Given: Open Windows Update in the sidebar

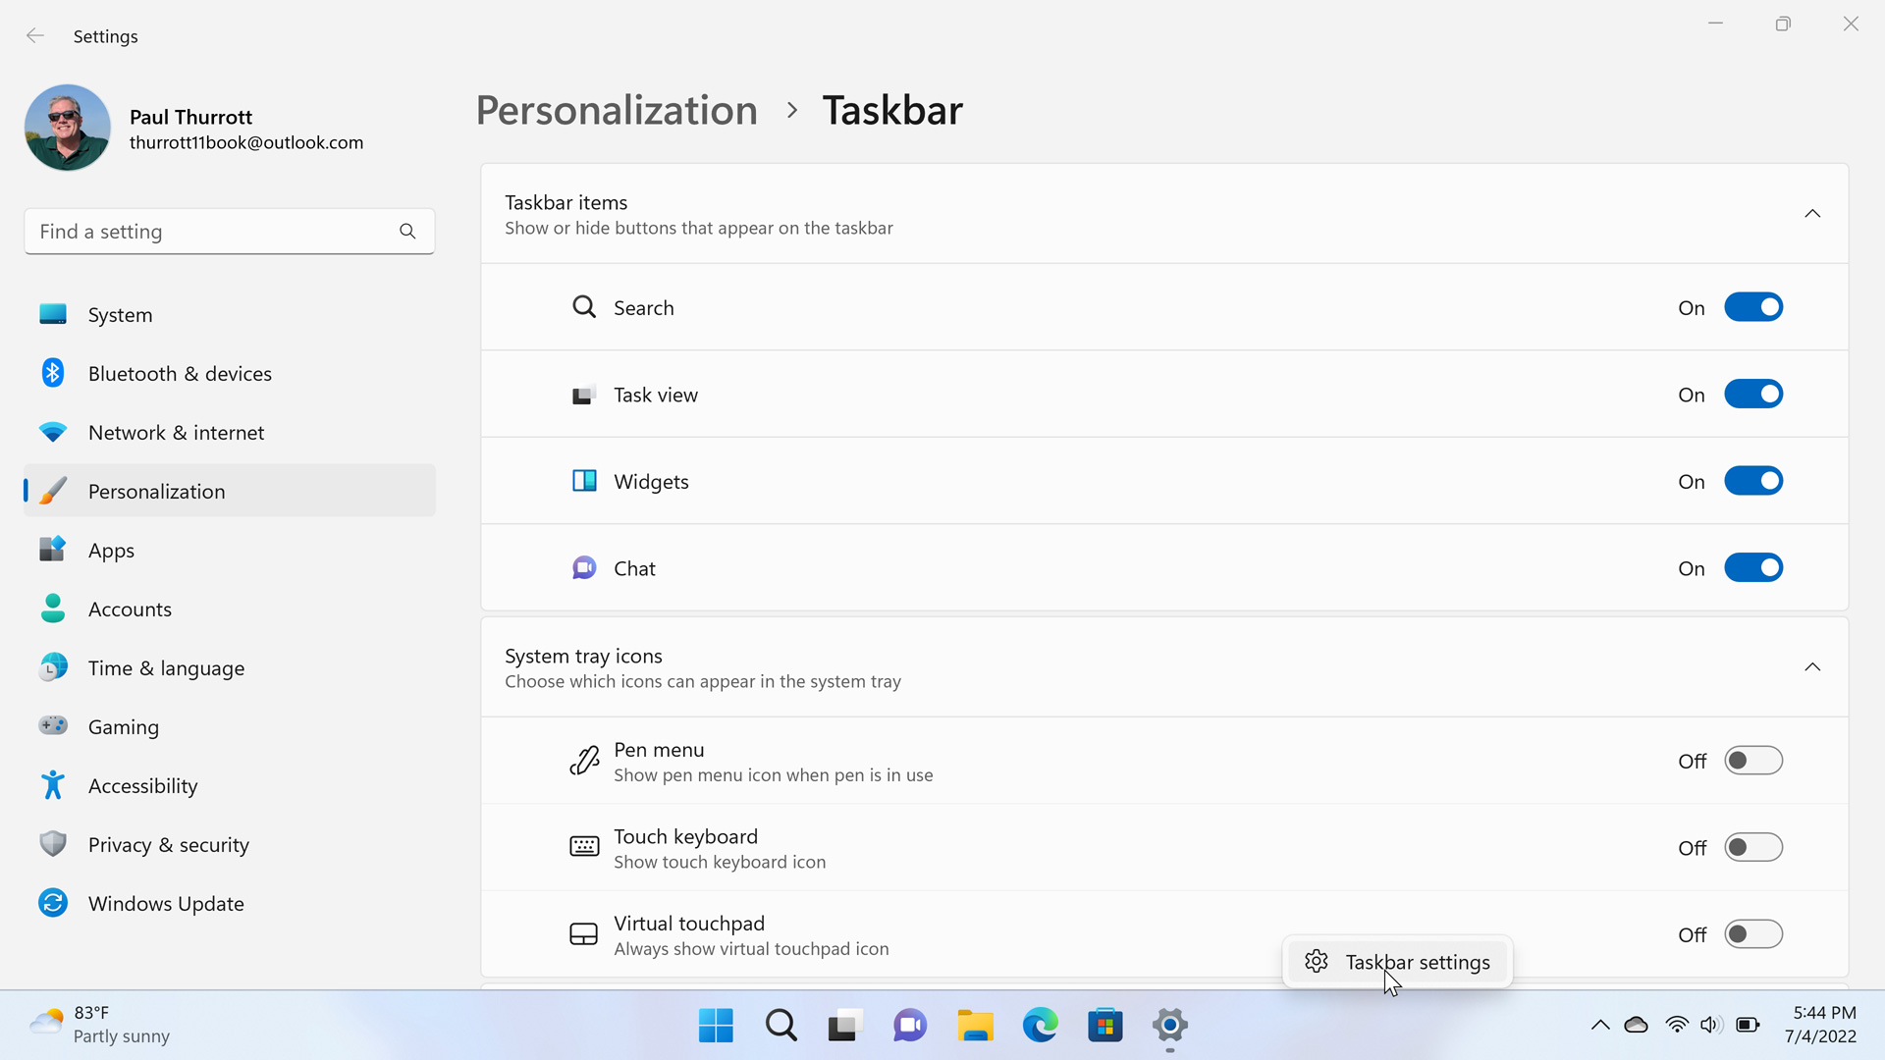Looking at the screenshot, I should click(x=166, y=903).
